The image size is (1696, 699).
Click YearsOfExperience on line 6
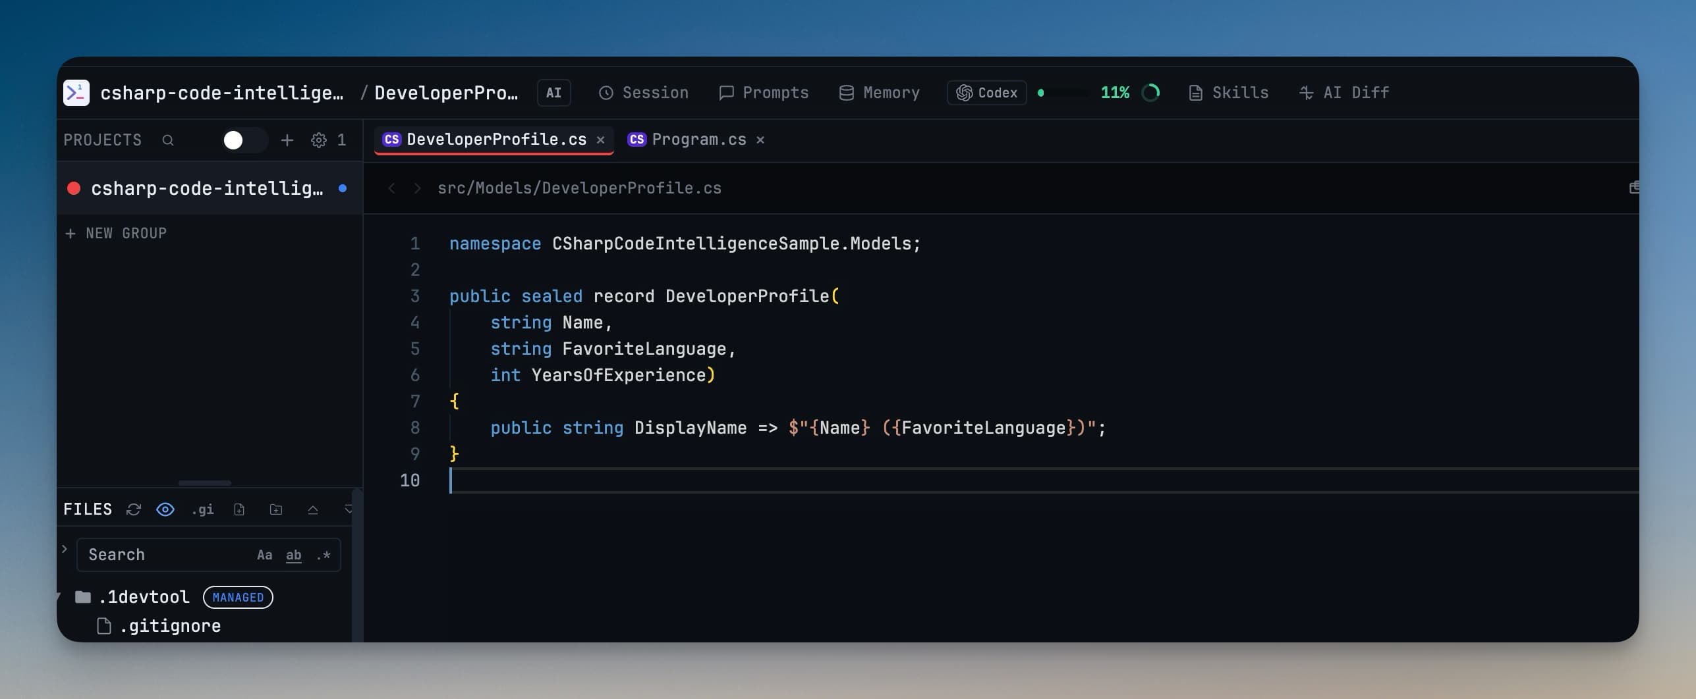tap(619, 376)
